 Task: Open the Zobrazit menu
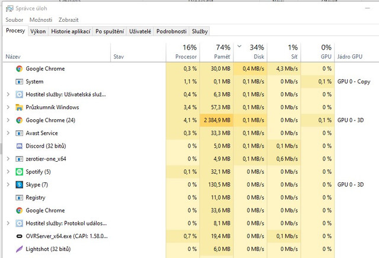coord(69,20)
